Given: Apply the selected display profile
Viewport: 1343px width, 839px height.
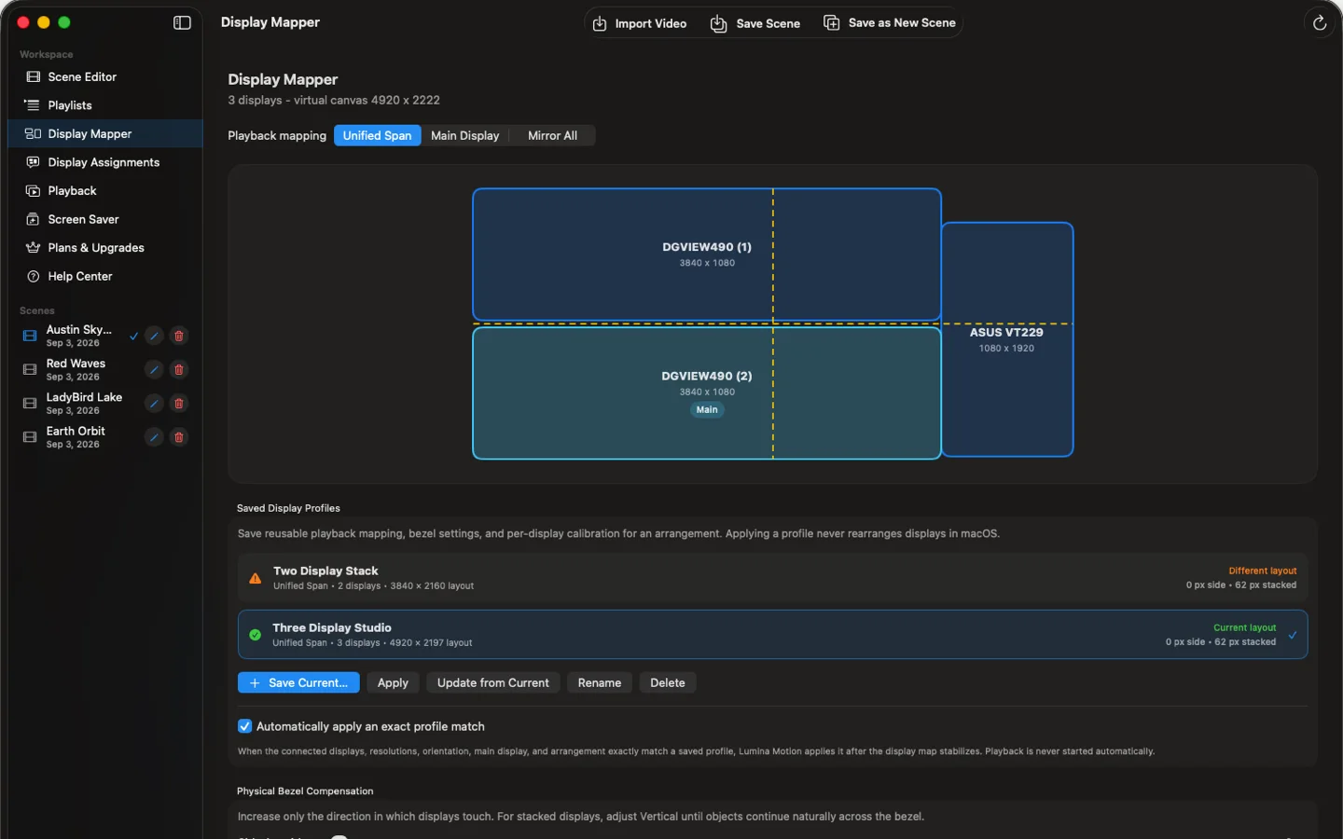Looking at the screenshot, I should [x=393, y=682].
